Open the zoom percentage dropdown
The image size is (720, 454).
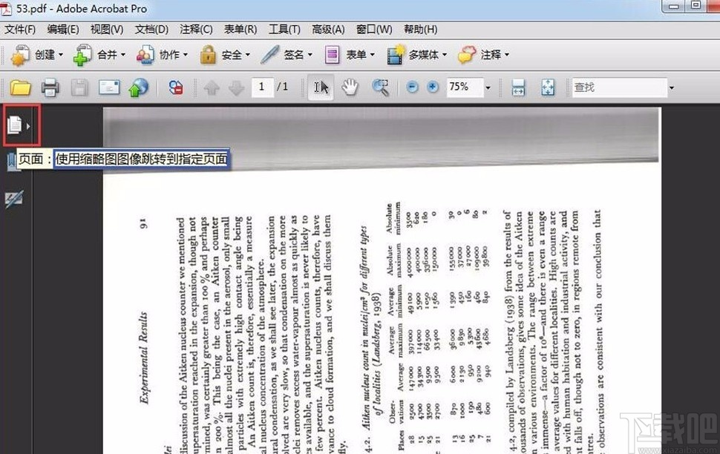(x=488, y=87)
